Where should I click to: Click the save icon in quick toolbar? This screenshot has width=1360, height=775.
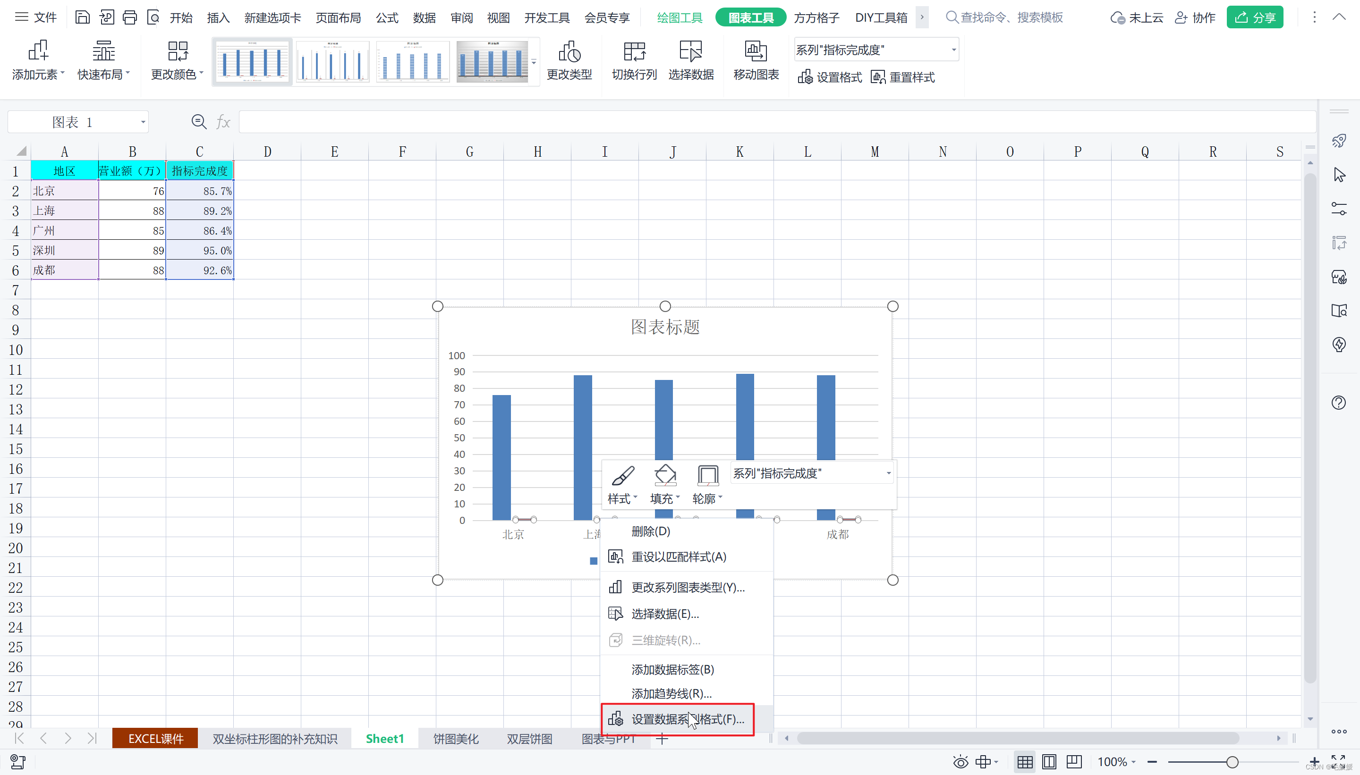[x=82, y=17]
